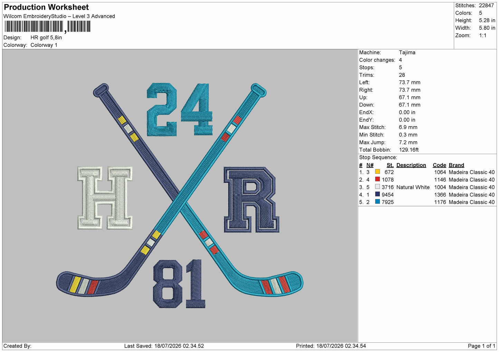Select the teal 7925 thread color swatch
Viewport: 499px width, 352px height.
(x=377, y=202)
